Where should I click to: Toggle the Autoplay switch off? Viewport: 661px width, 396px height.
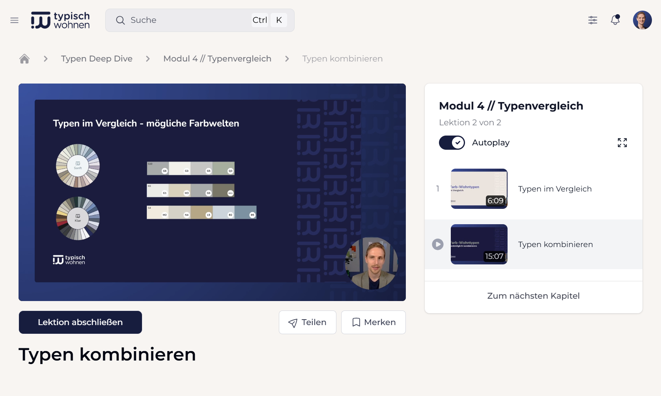click(x=452, y=143)
